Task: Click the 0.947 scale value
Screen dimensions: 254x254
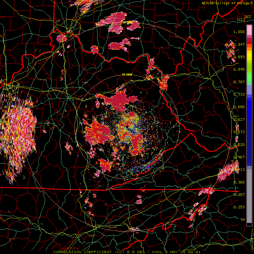Action: (239, 44)
